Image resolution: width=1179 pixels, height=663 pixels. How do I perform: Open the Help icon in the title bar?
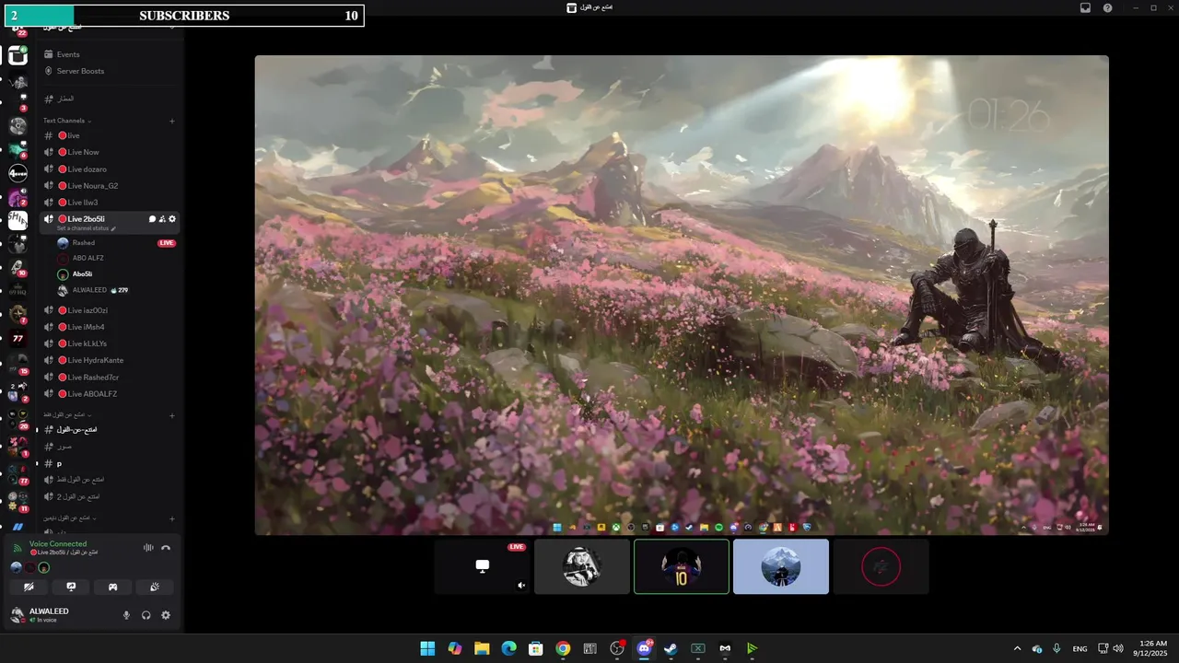(x=1107, y=7)
